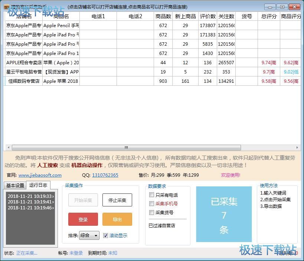Select log entry 2018-11-21 10:19:41
Viewport: 304px width, 261px height.
click(31, 202)
